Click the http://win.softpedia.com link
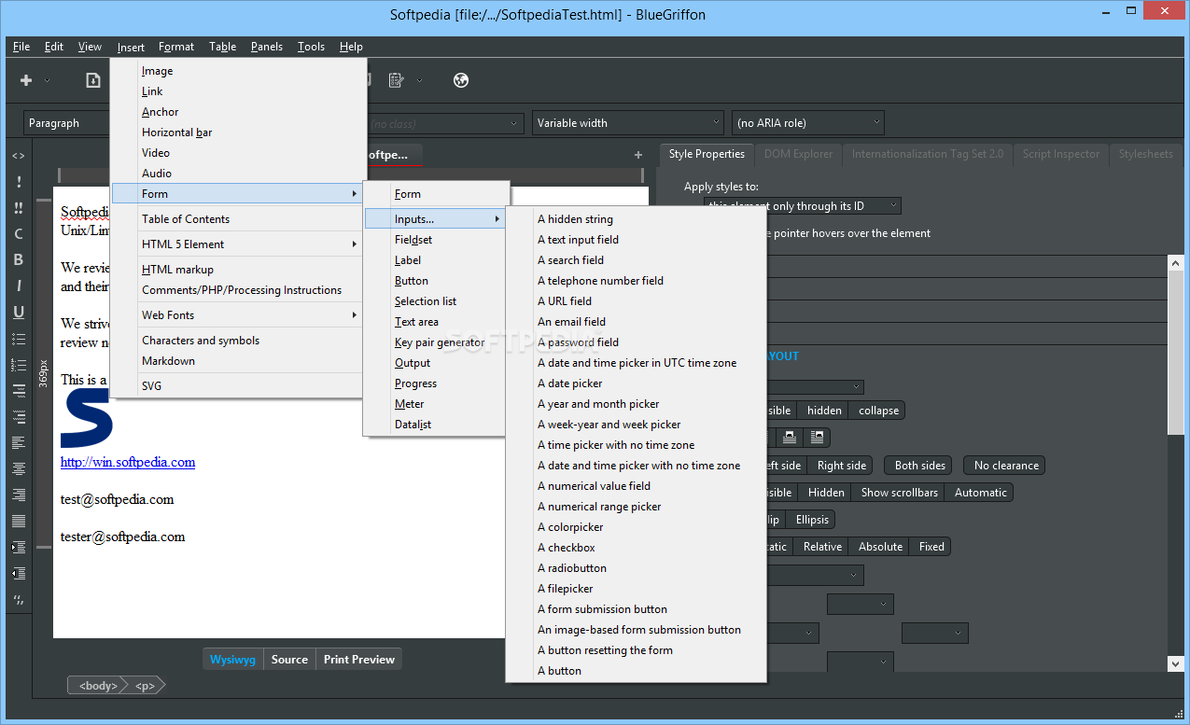 pos(128,462)
